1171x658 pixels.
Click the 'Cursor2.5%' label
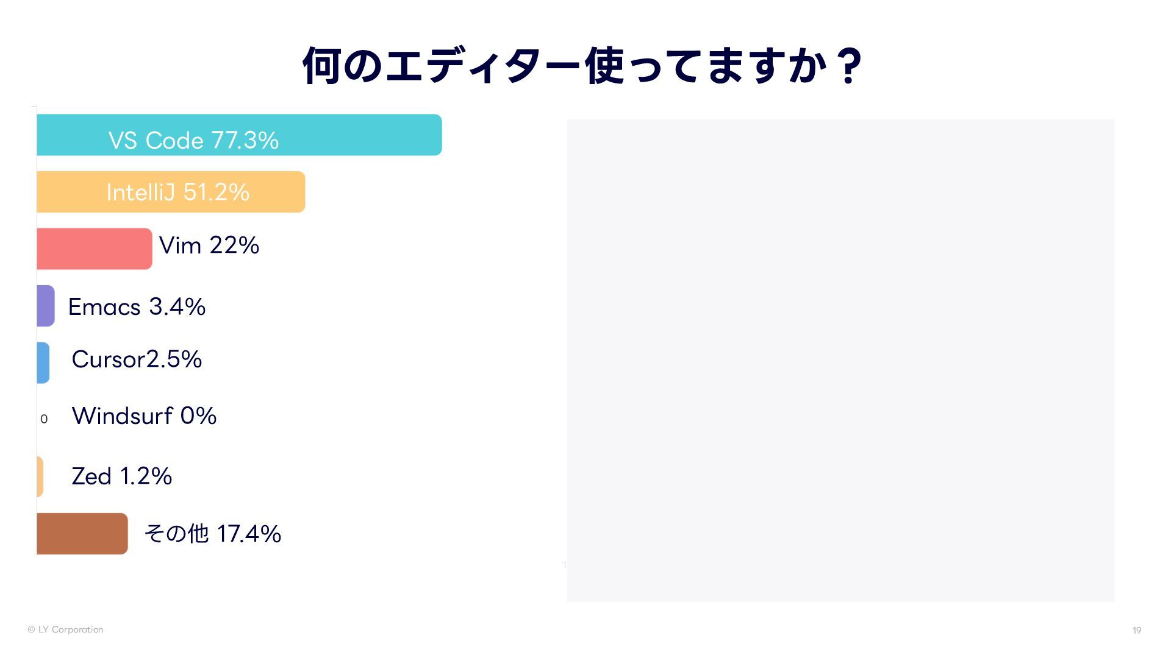pyautogui.click(x=137, y=359)
